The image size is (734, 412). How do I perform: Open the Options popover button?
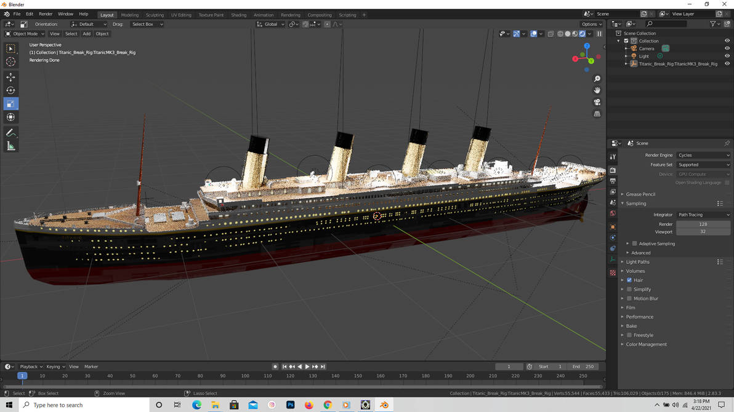click(592, 25)
